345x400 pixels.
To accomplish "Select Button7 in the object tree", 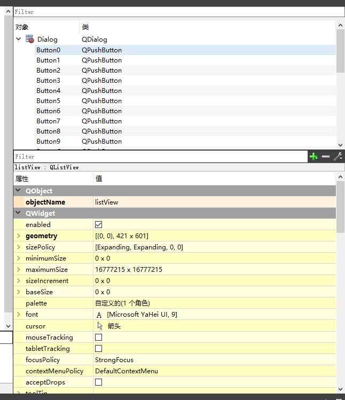I will [48, 121].
